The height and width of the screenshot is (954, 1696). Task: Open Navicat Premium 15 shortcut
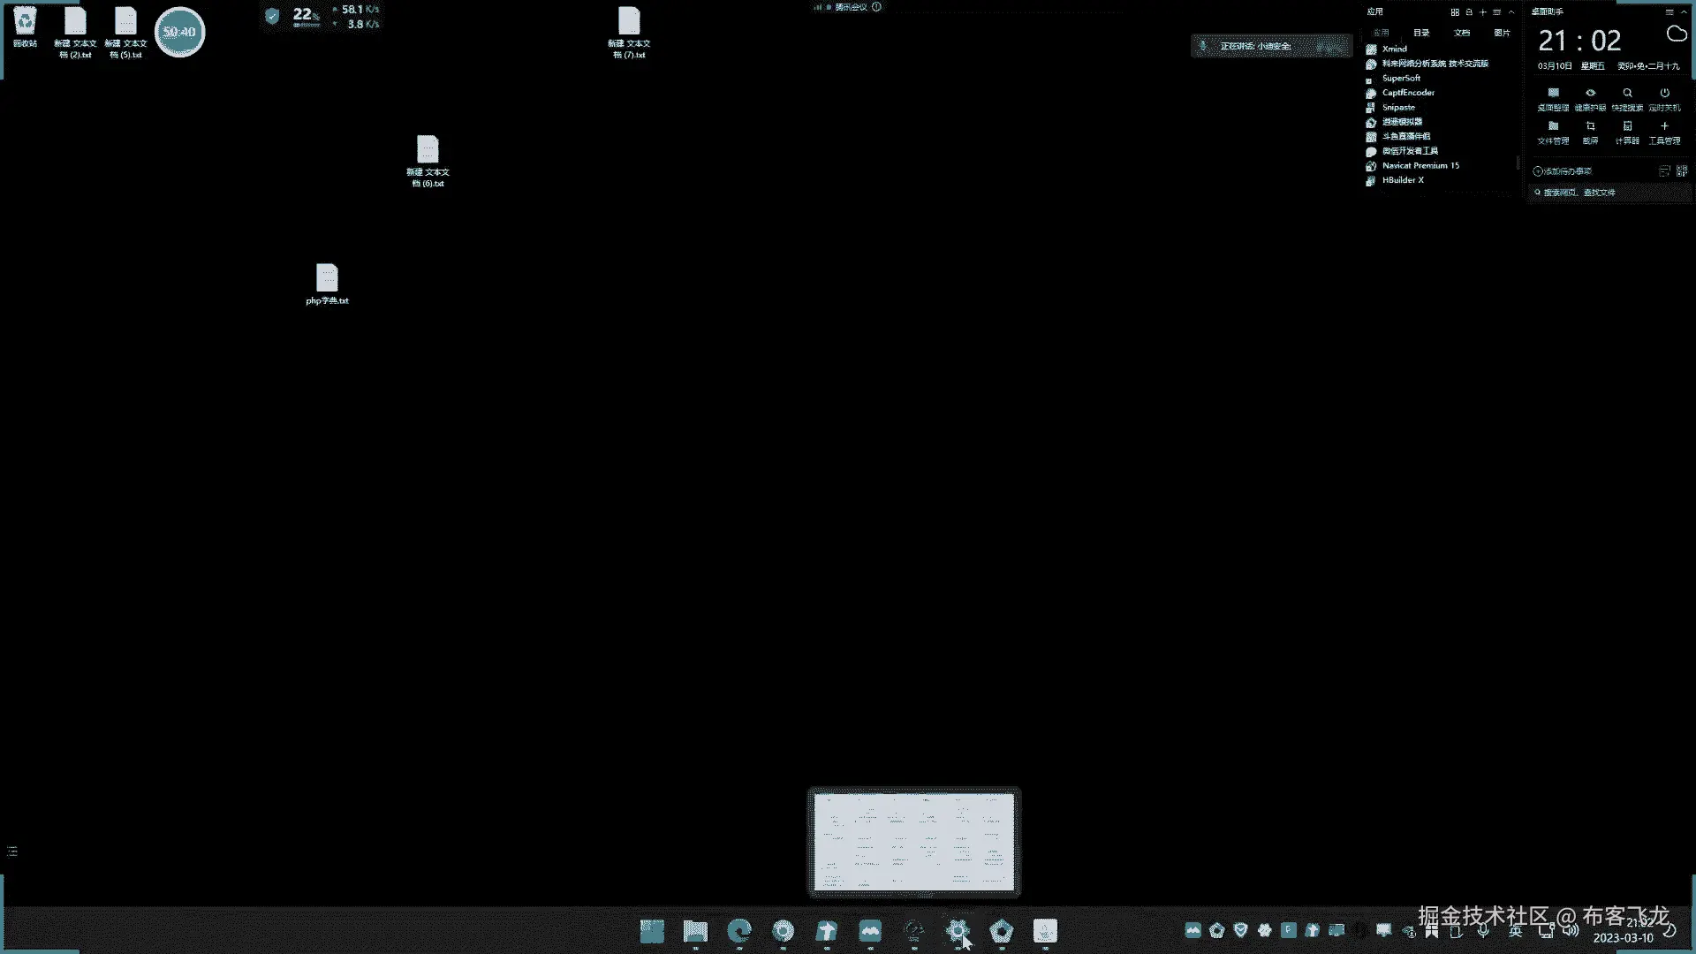click(1420, 166)
